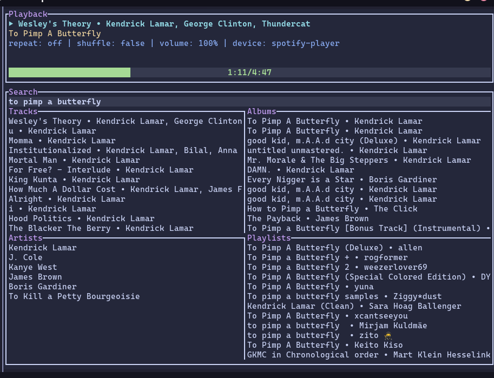Open artist 'To Kill a Petty Bourgeoisie'
494x378 pixels.
pyautogui.click(x=74, y=297)
